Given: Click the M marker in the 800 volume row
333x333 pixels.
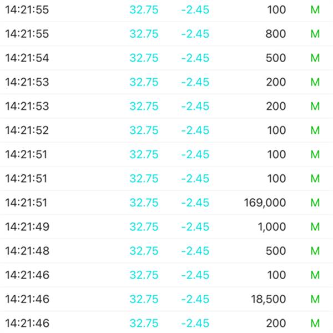Looking at the screenshot, I should click(315, 34).
